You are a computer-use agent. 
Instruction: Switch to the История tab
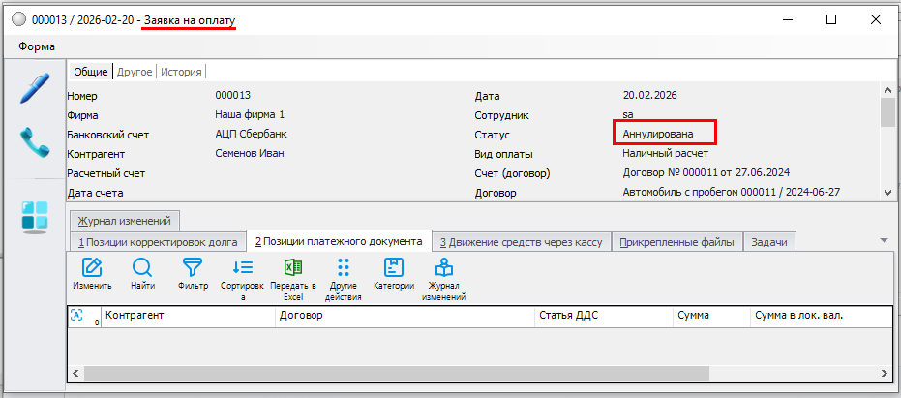click(x=181, y=72)
